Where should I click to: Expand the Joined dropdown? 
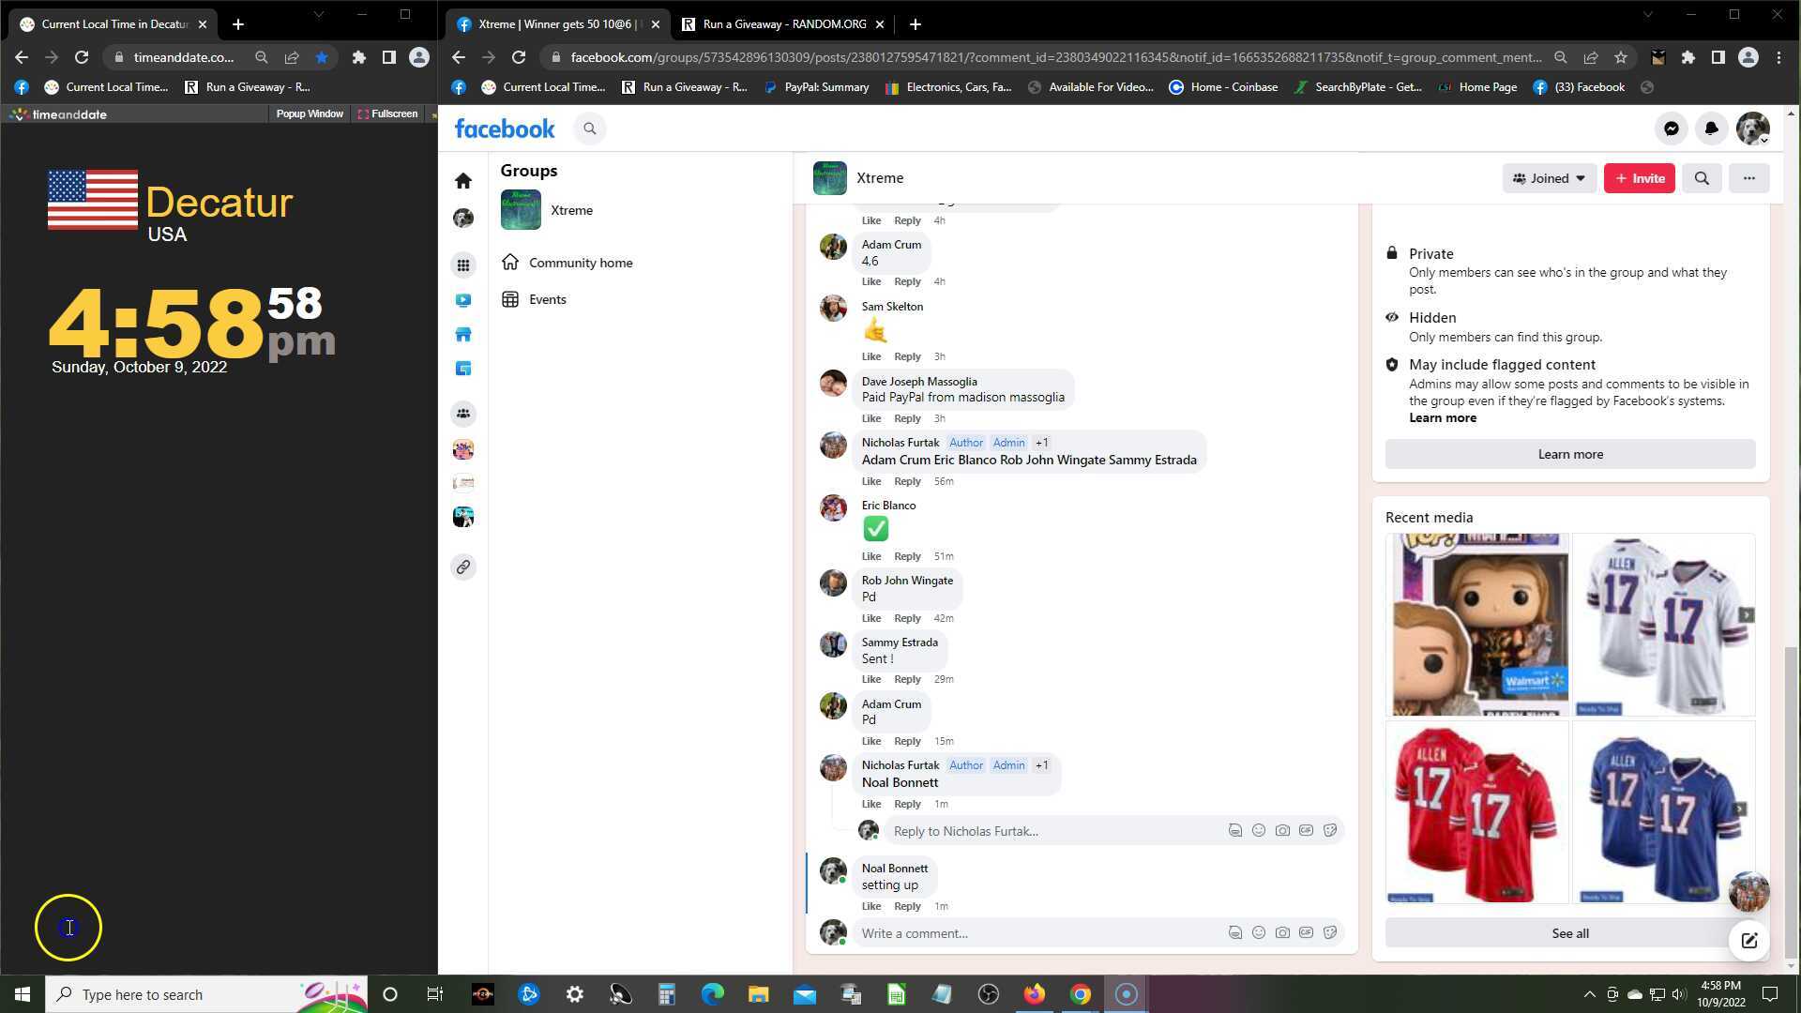(x=1549, y=178)
